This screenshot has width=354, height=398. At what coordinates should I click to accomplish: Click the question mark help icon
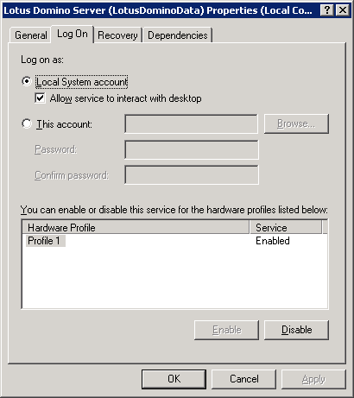coord(327,10)
